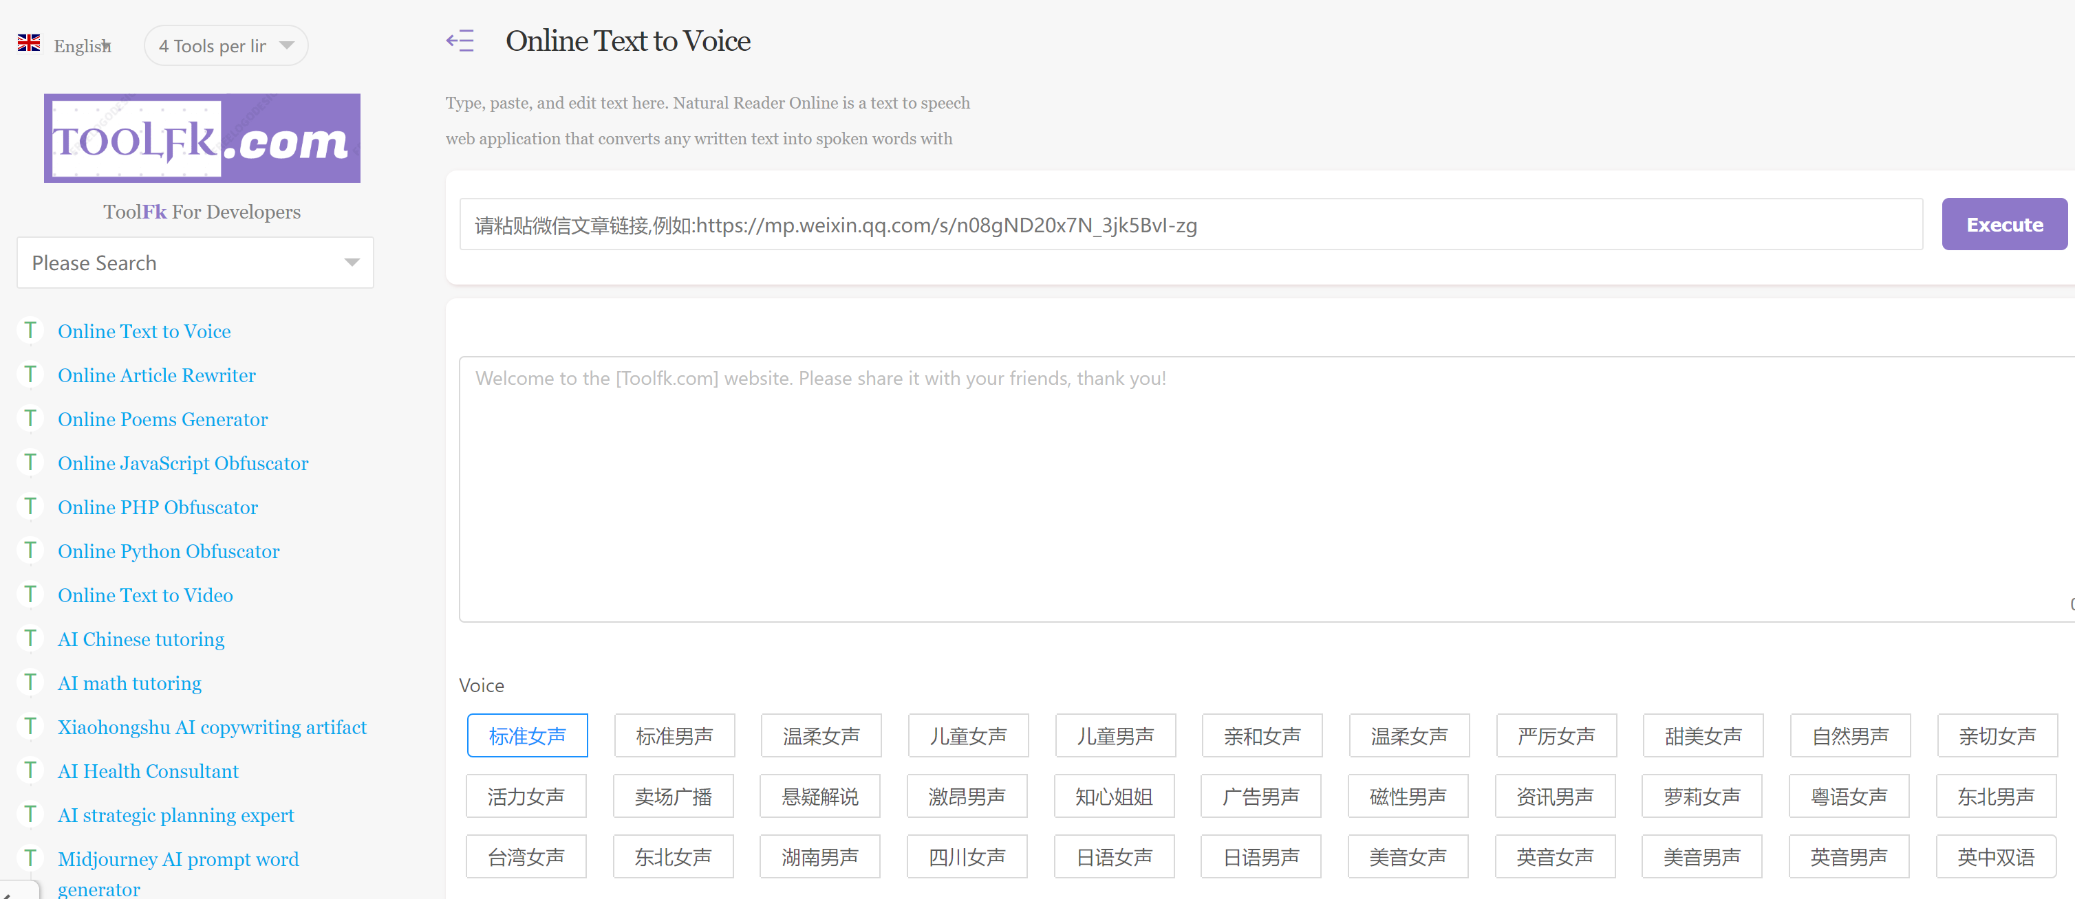Click the T icon beside Online Article Rewriter
The height and width of the screenshot is (899, 2075).
click(30, 375)
